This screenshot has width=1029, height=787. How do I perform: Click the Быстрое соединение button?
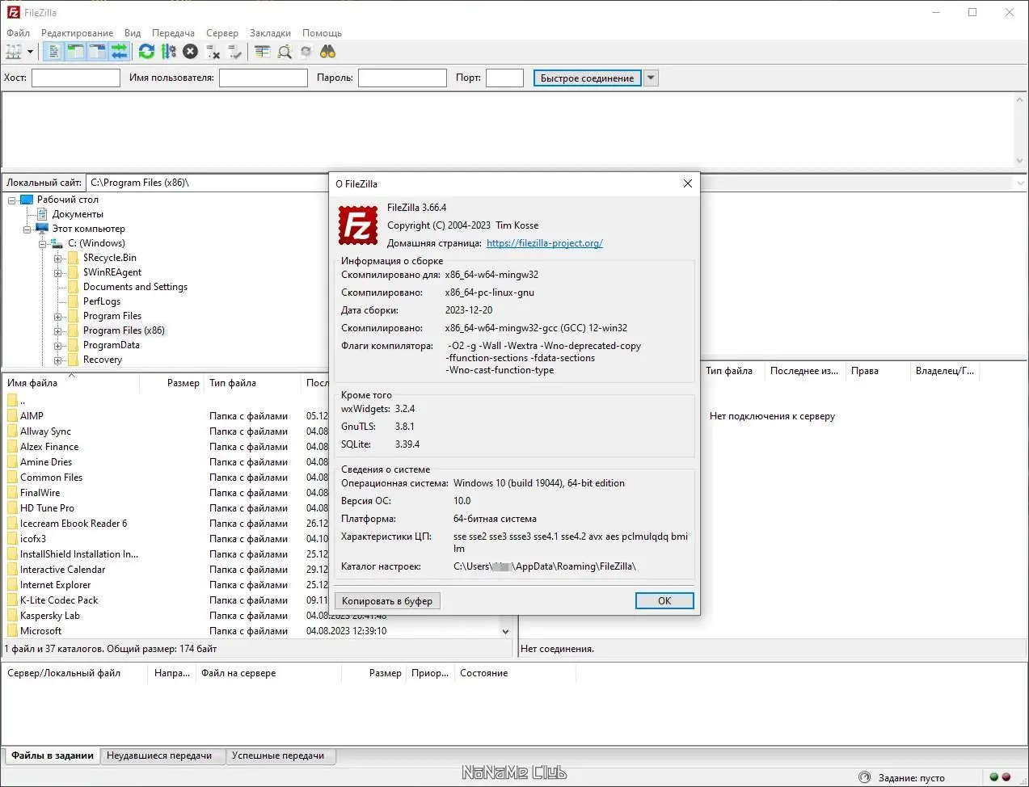pyautogui.click(x=588, y=78)
